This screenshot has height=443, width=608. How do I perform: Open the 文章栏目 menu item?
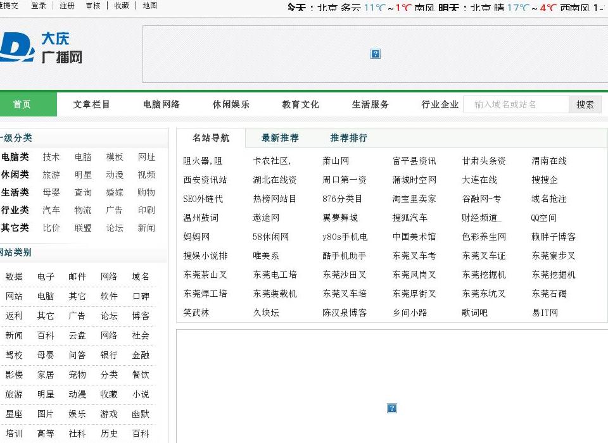pyautogui.click(x=91, y=104)
